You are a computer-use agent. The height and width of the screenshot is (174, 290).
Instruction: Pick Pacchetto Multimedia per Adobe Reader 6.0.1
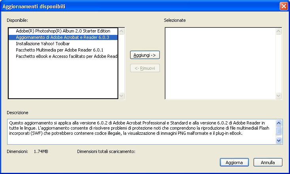pos(59,50)
